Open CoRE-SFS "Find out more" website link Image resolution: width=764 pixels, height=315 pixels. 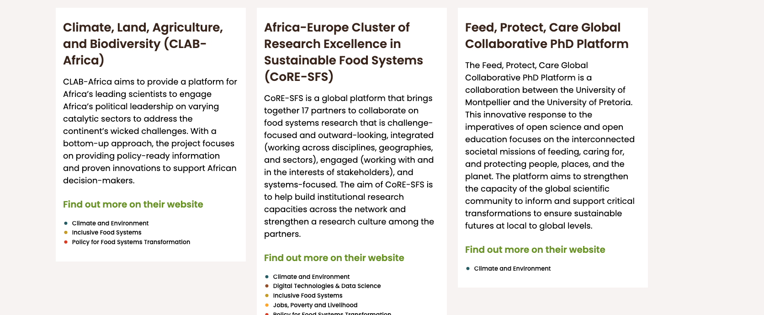pos(334,258)
